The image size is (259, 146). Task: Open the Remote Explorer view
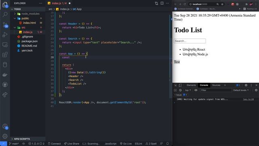point(5,45)
